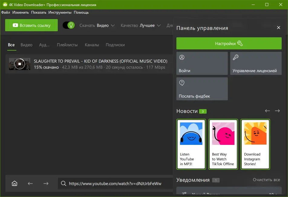This screenshot has height=197, width=288.
Task: Click the 15% скачано progress status
Action: click(46, 67)
